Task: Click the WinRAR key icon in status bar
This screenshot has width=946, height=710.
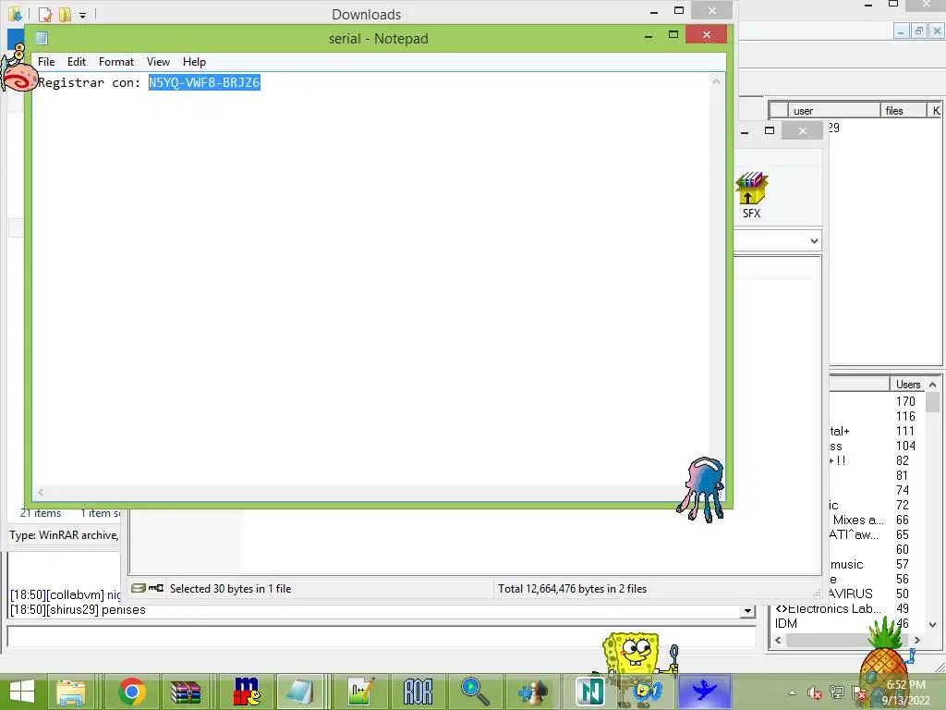Action: (156, 588)
